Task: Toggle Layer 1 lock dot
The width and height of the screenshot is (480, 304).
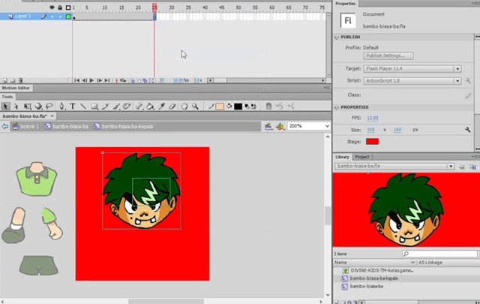Action: (60, 17)
